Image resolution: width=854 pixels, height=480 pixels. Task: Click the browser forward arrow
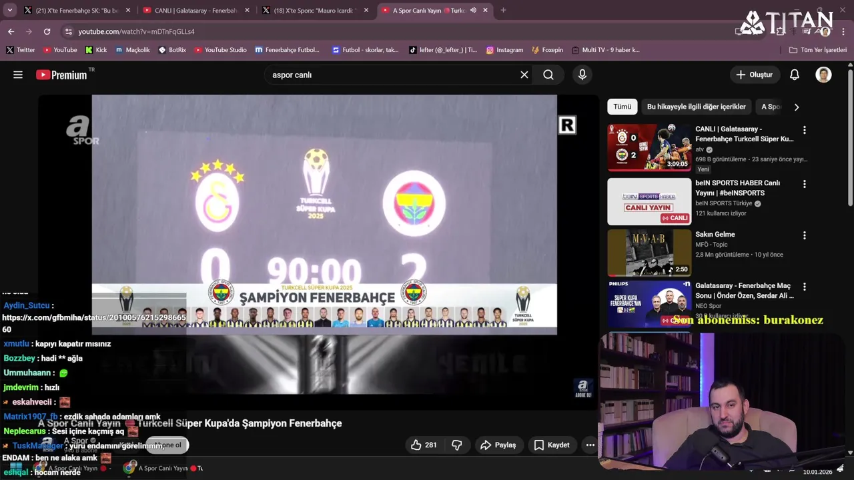tap(29, 31)
